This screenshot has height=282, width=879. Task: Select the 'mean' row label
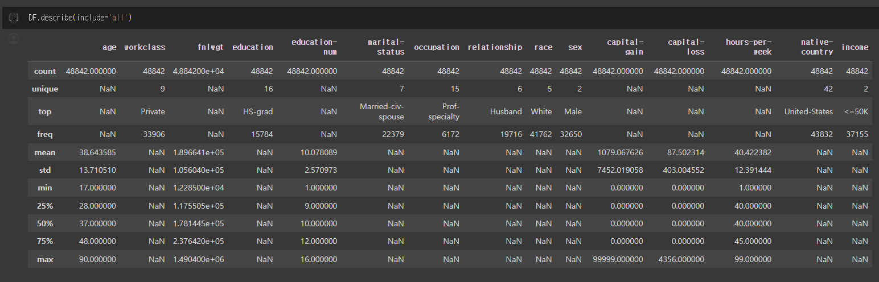(45, 152)
